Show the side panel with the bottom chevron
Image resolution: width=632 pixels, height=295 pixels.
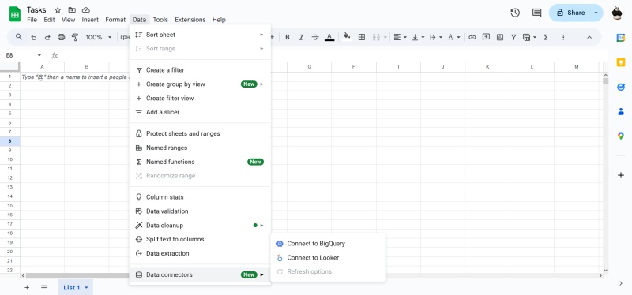(621, 284)
